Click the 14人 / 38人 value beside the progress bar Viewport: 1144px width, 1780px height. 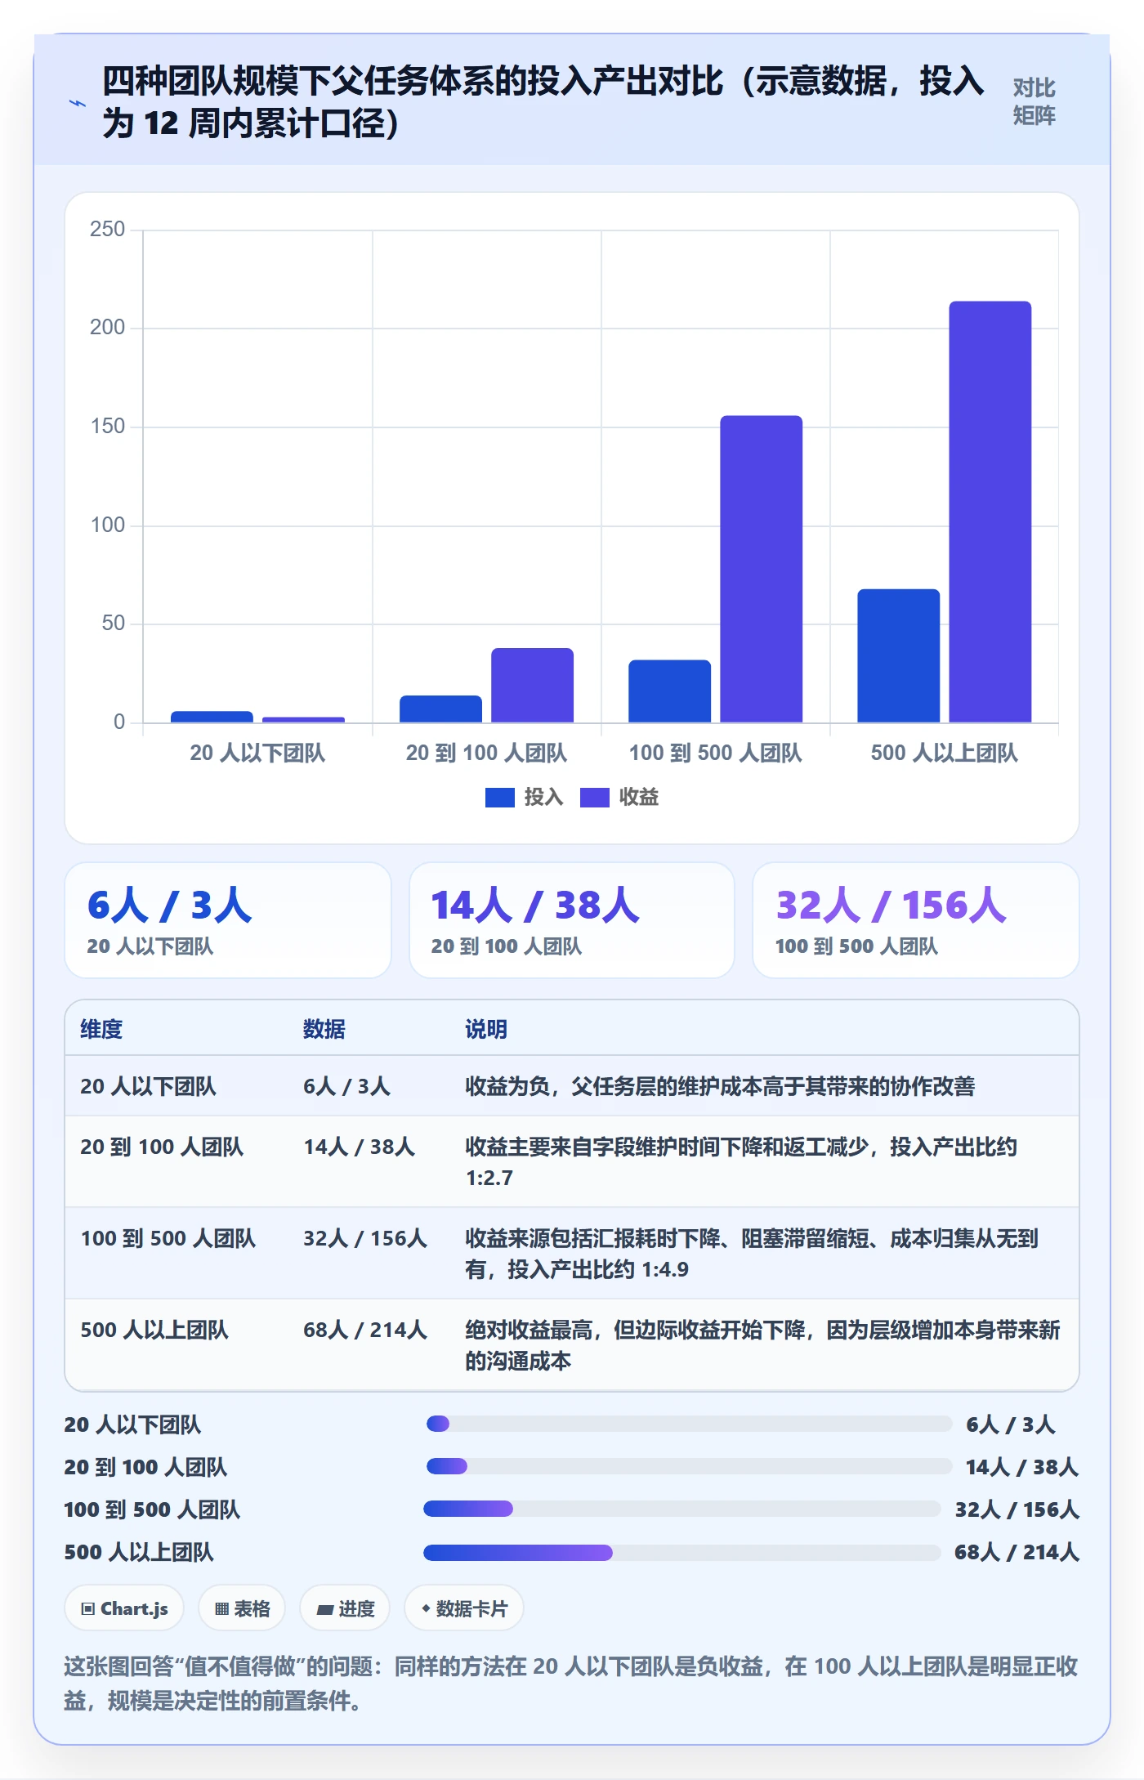[1021, 1467]
